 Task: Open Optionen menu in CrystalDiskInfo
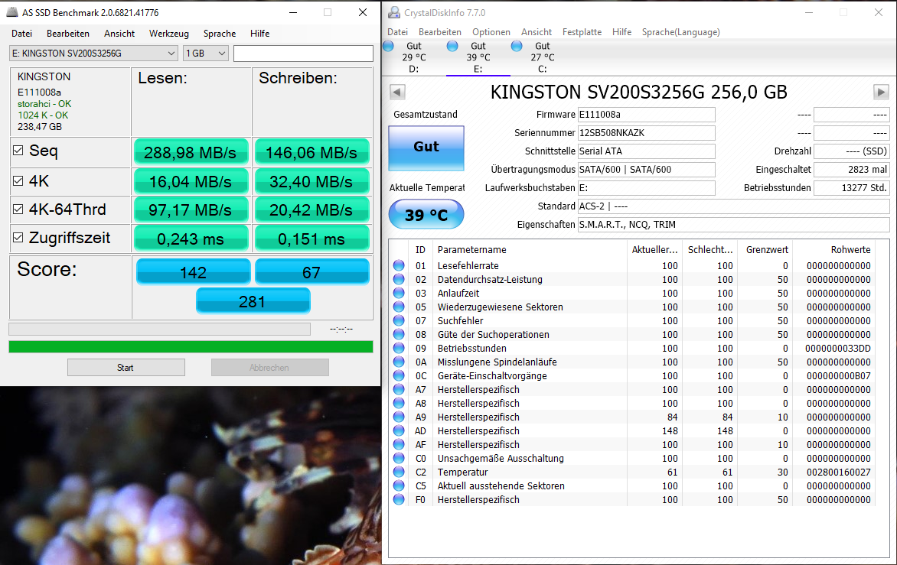[491, 32]
